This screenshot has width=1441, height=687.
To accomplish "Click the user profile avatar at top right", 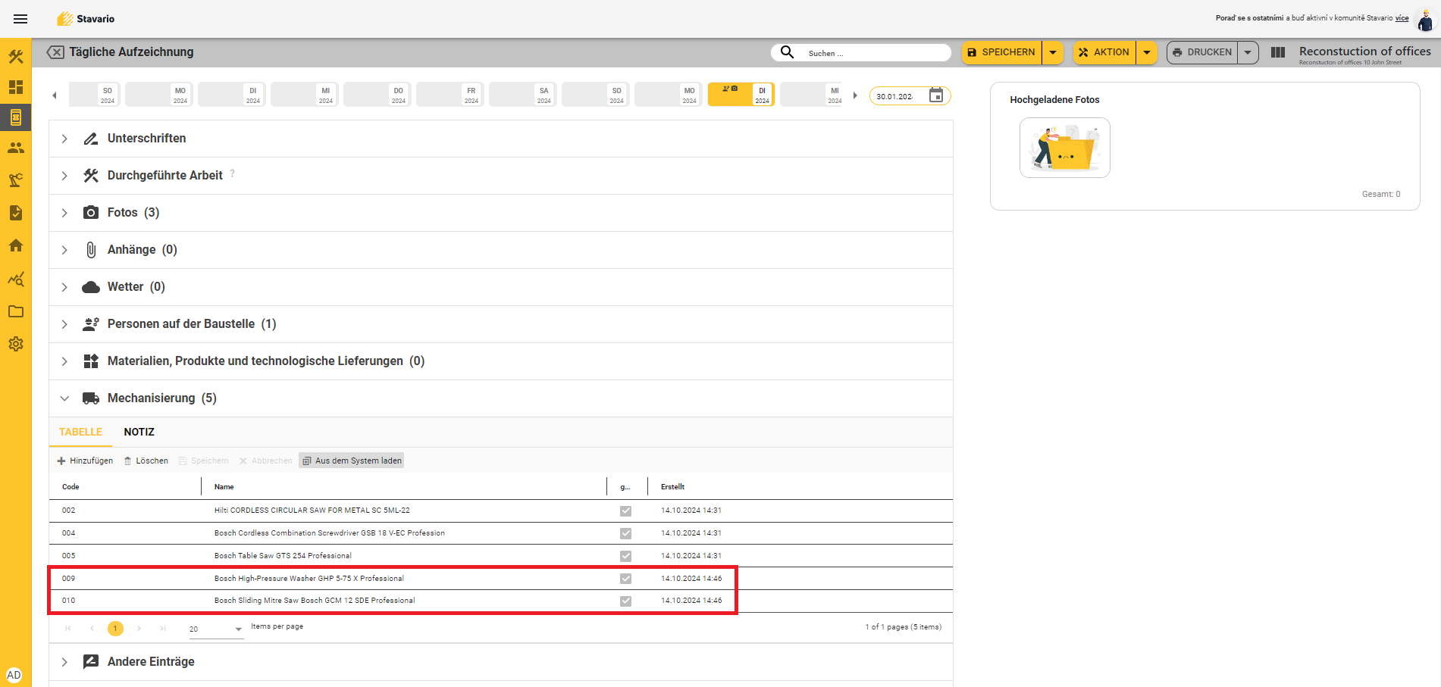I will [x=1425, y=19].
